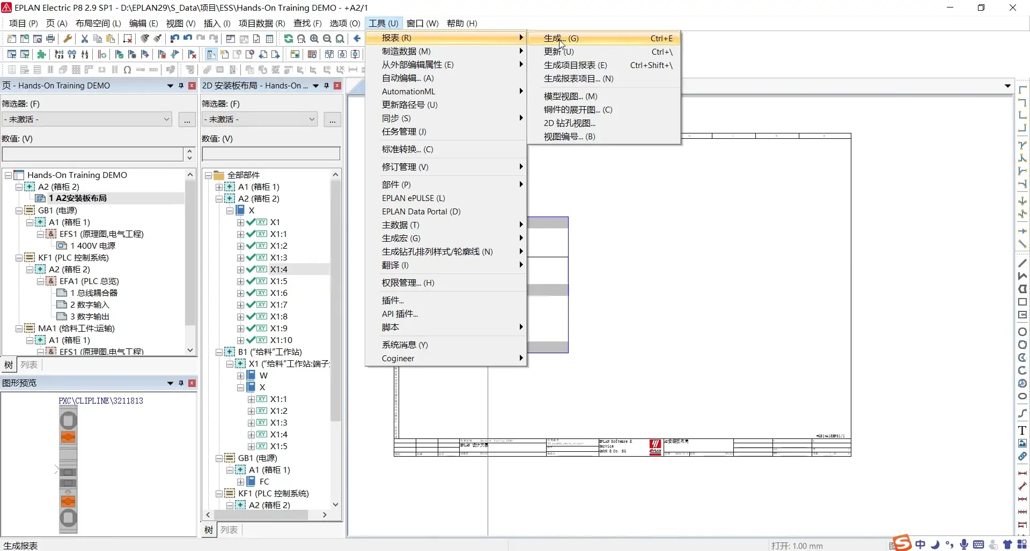Screen dimensions: 1030x551
Task: Pin the page navigator panel
Action: click(x=181, y=86)
